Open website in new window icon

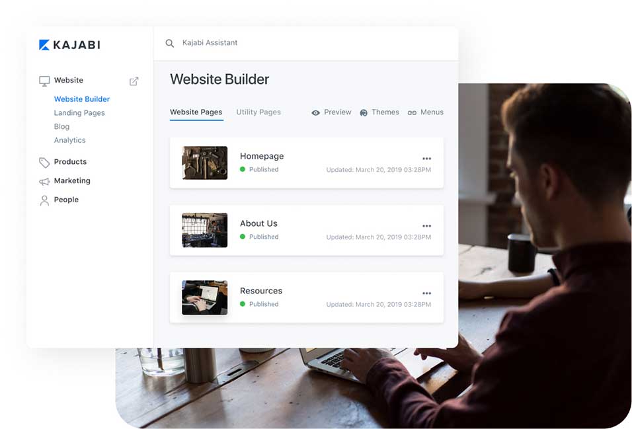click(134, 81)
